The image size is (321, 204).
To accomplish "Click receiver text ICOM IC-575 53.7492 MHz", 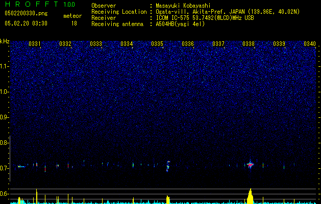I will pyautogui.click(x=205, y=18).
